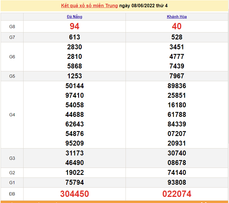Click the G6 row label
The image size is (229, 203).
click(12, 57)
